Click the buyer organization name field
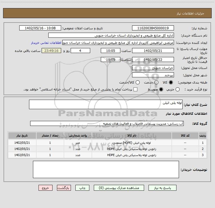 [111, 35]
